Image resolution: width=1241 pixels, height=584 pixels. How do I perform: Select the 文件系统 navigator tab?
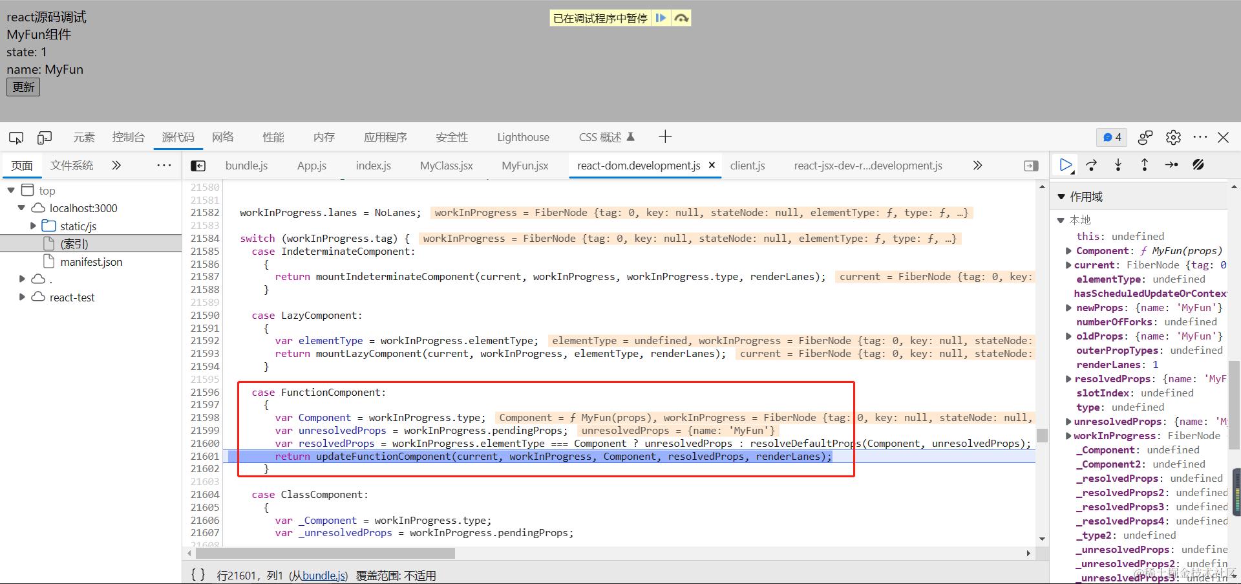(x=72, y=166)
